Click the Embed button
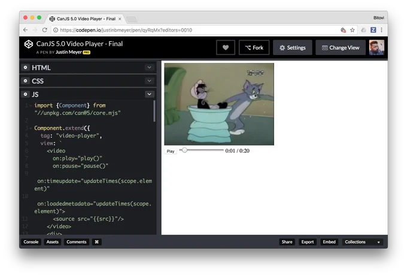The width and height of the screenshot is (407, 276). (329, 242)
